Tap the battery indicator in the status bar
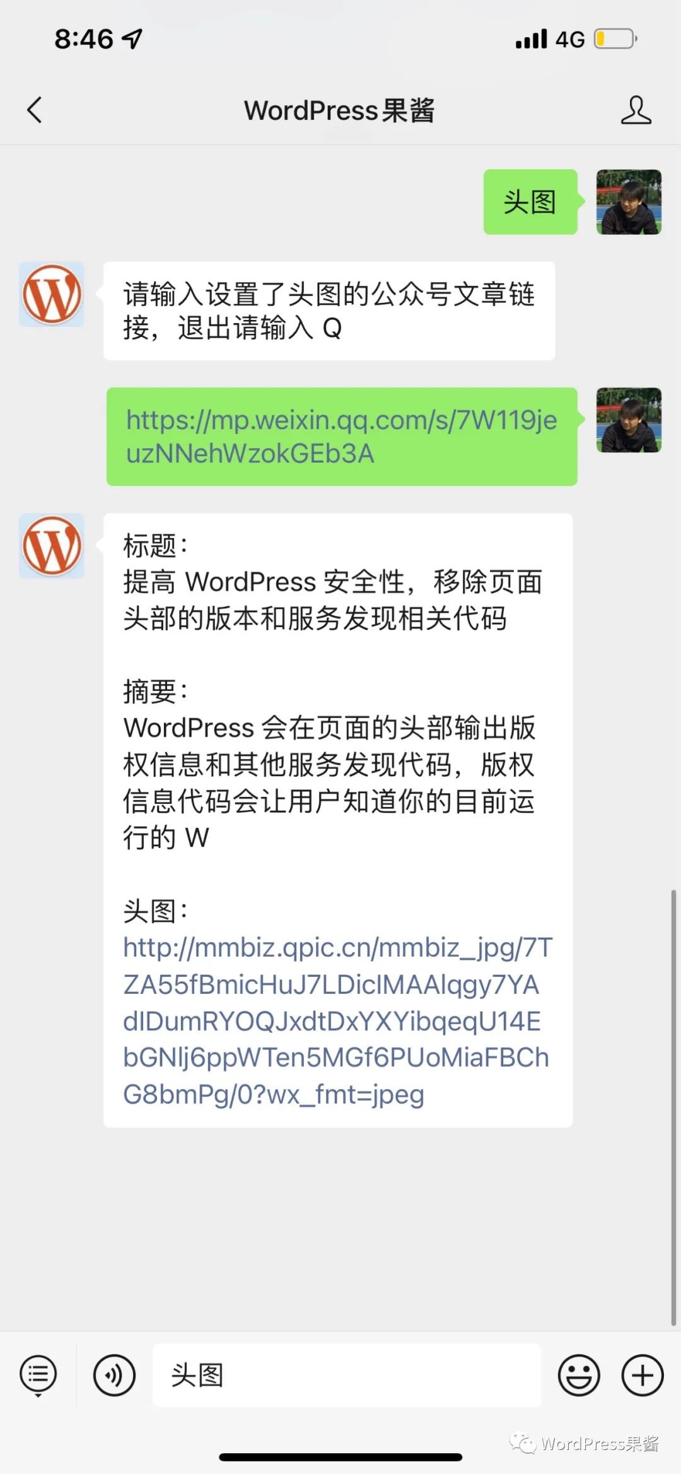The width and height of the screenshot is (681, 1474). tap(615, 39)
